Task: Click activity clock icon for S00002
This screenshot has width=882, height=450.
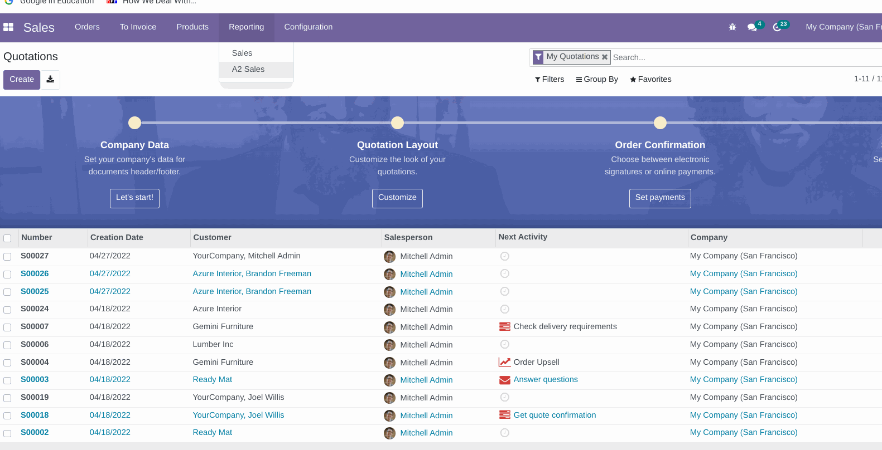Action: point(505,433)
